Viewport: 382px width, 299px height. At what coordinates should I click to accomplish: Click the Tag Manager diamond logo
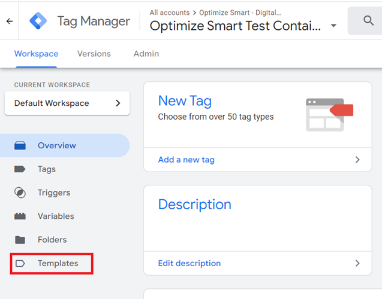pos(39,22)
